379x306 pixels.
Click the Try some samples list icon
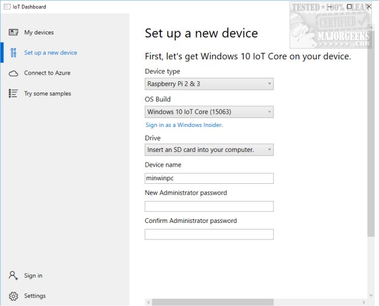[13, 93]
